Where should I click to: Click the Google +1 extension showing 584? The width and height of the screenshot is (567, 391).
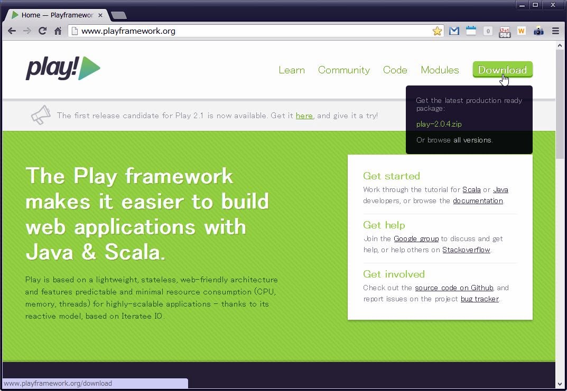click(505, 32)
